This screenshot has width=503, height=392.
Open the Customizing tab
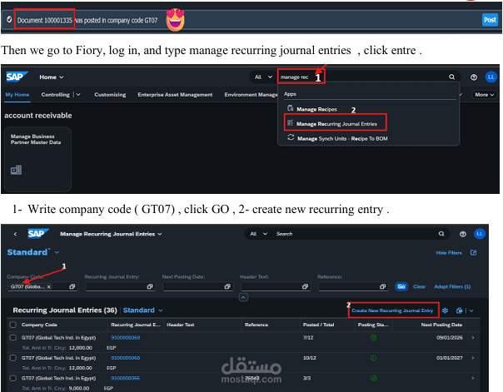110,95
